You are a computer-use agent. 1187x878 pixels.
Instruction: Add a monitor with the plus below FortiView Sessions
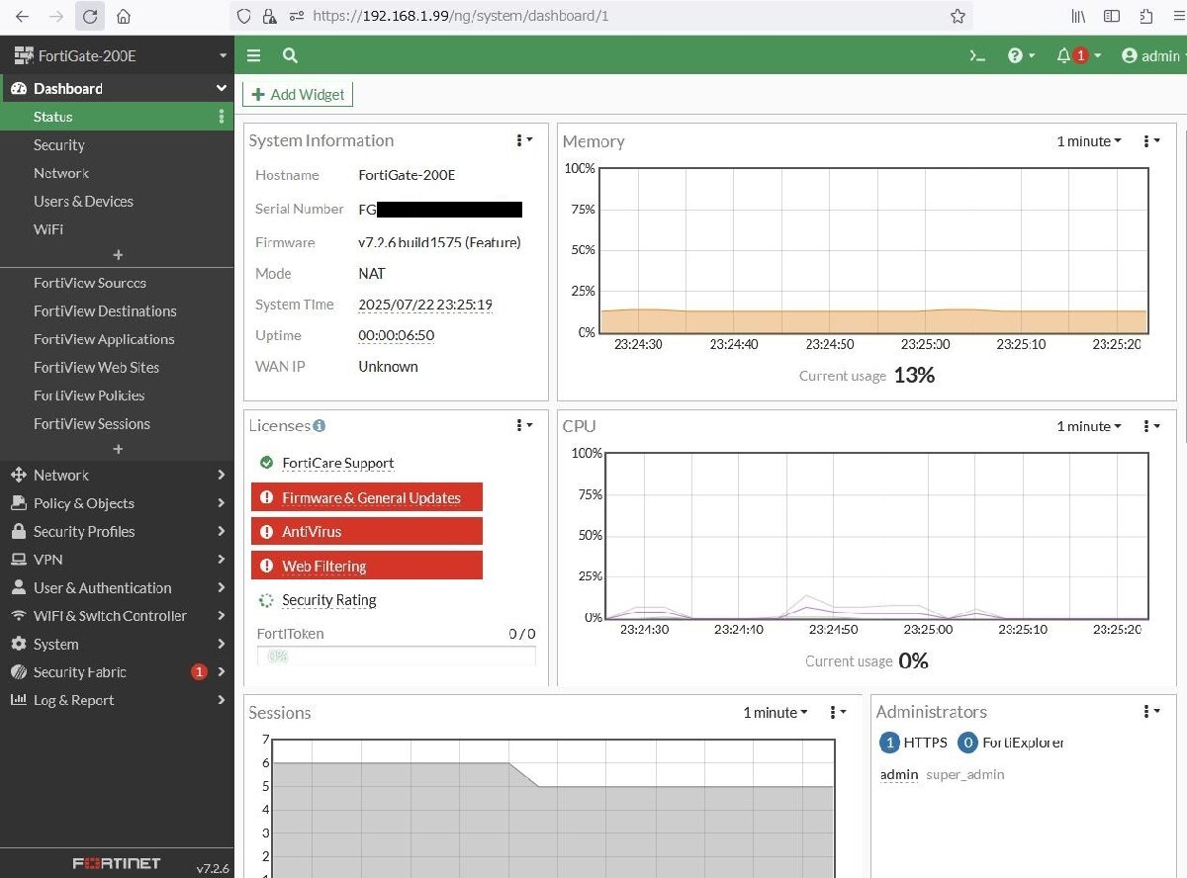(118, 449)
